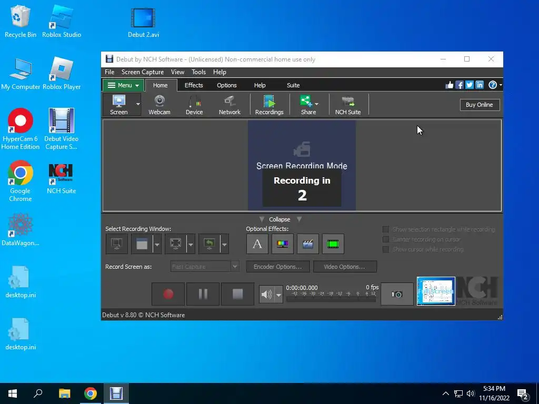
Task: Toggle show selection rectangle while recording
Action: click(x=386, y=229)
